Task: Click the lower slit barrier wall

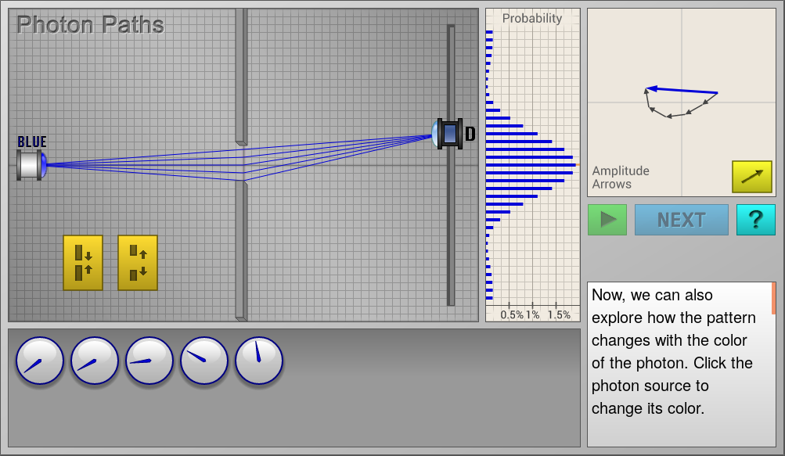Action: point(241,251)
